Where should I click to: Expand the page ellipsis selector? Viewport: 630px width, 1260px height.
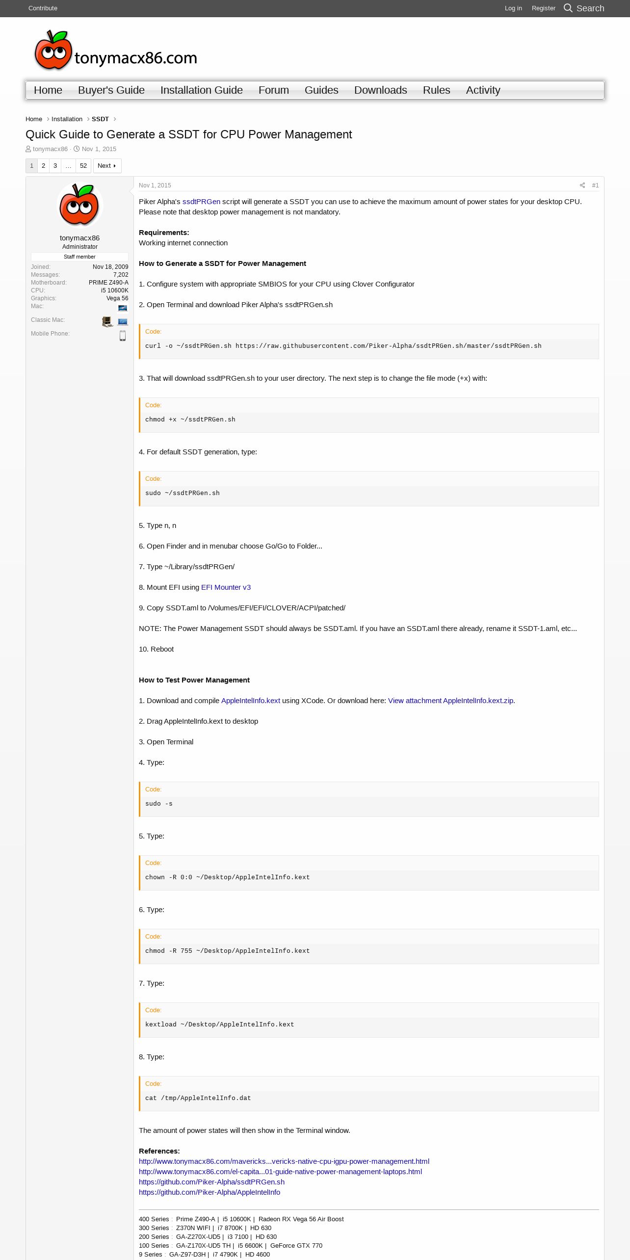click(68, 166)
